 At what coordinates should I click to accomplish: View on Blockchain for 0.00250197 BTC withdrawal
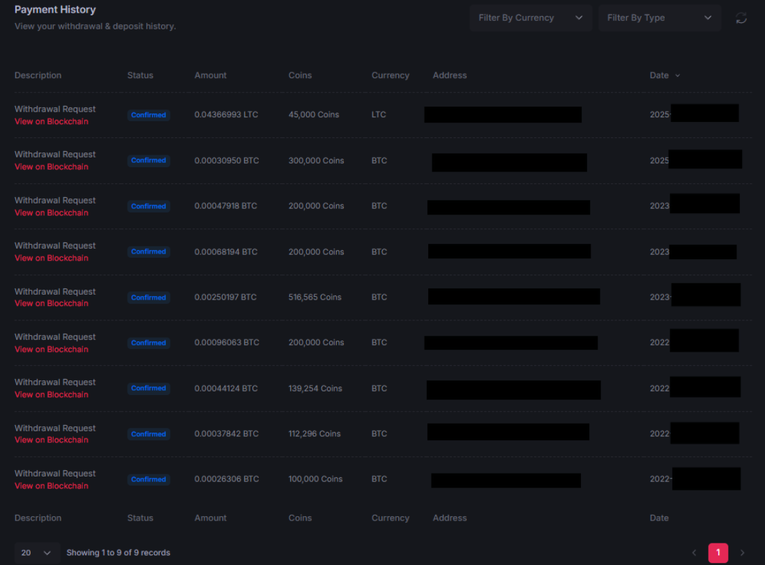(52, 303)
